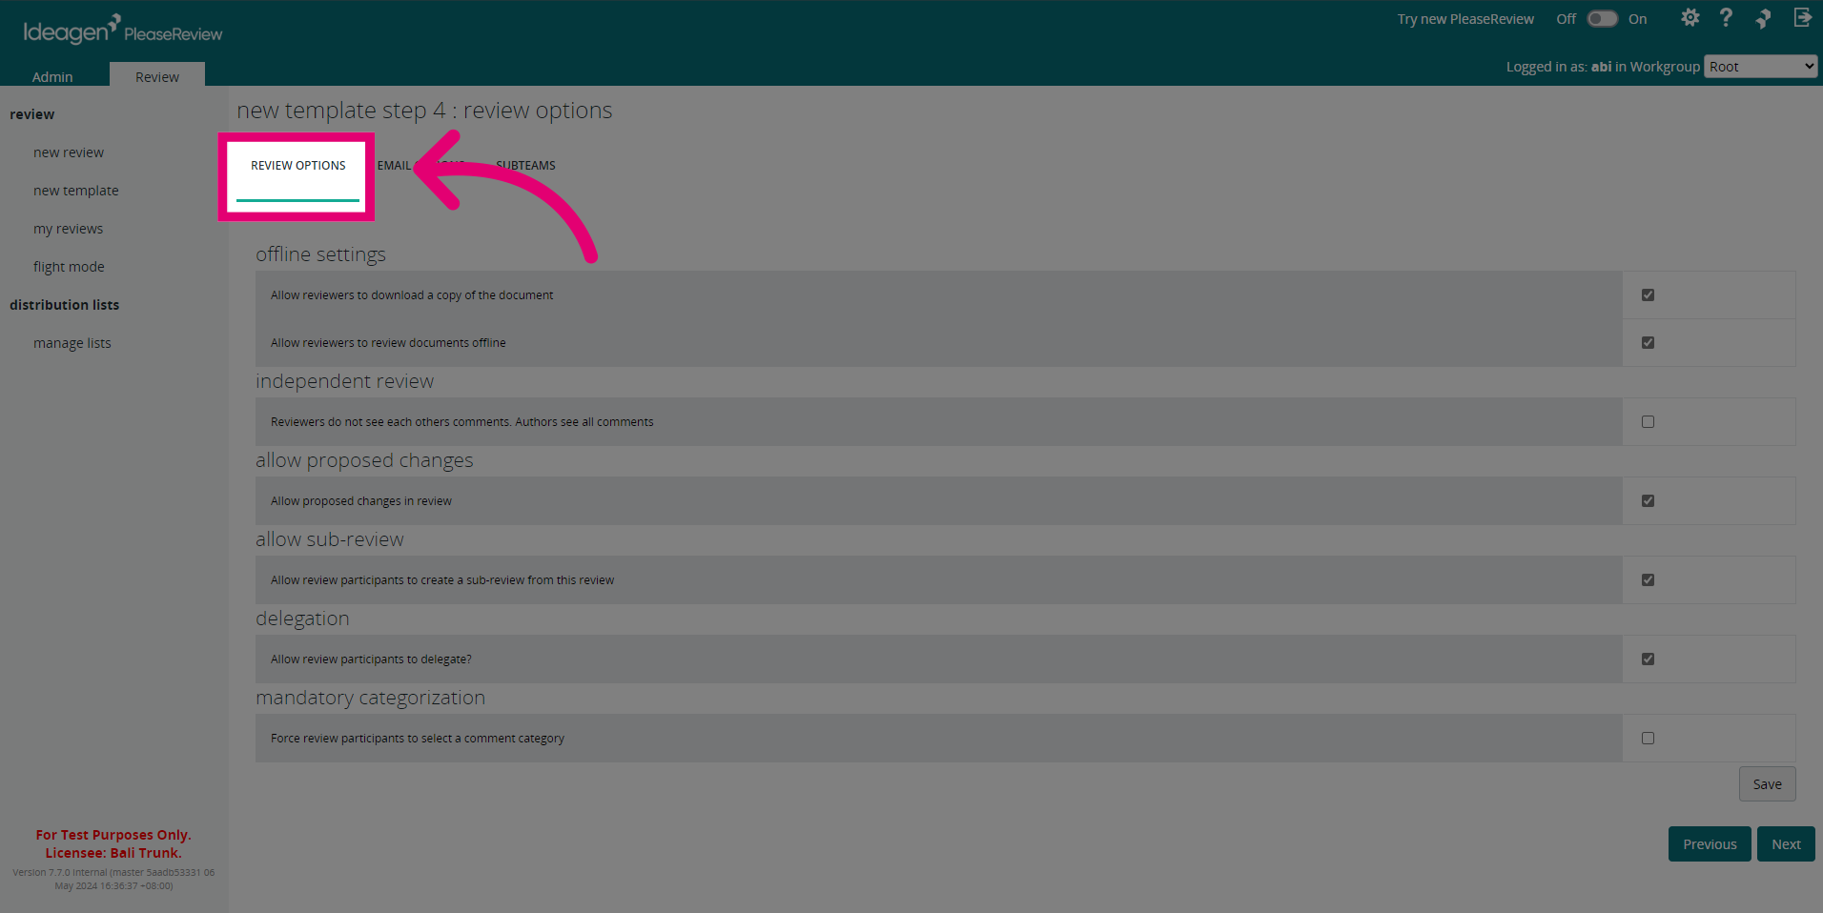1823x913 pixels.
Task: Go to the Next step
Action: [x=1786, y=844]
